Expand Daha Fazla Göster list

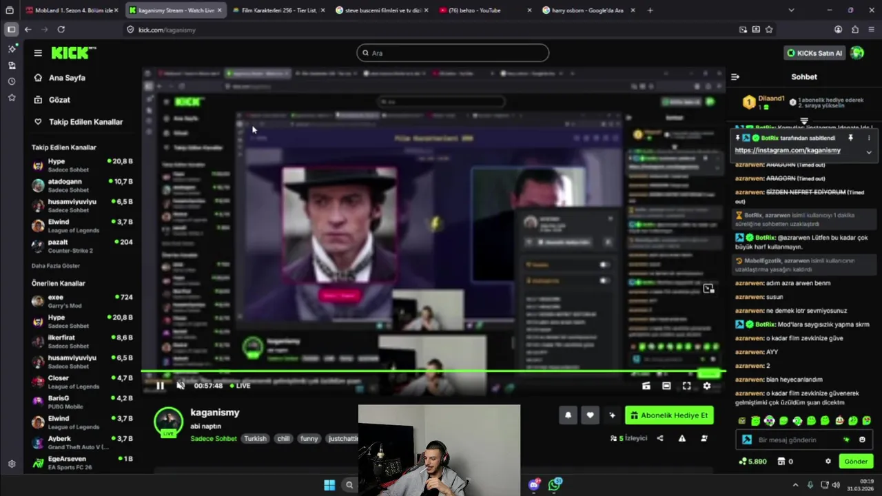(56, 266)
